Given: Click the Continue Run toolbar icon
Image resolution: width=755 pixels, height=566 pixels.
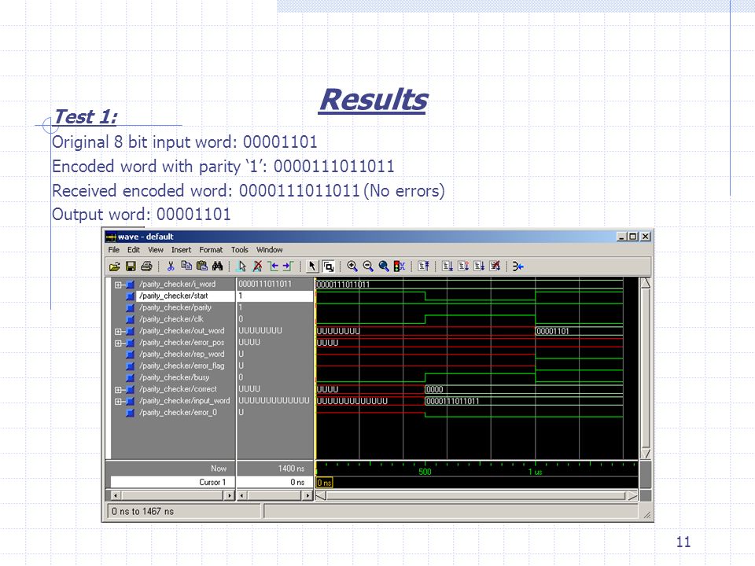Looking at the screenshot, I should 463,266.
